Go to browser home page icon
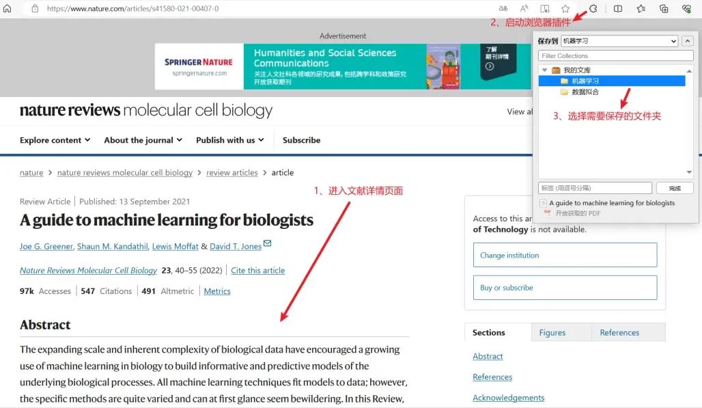Screen dimensions: 702x408 coord(8,9)
